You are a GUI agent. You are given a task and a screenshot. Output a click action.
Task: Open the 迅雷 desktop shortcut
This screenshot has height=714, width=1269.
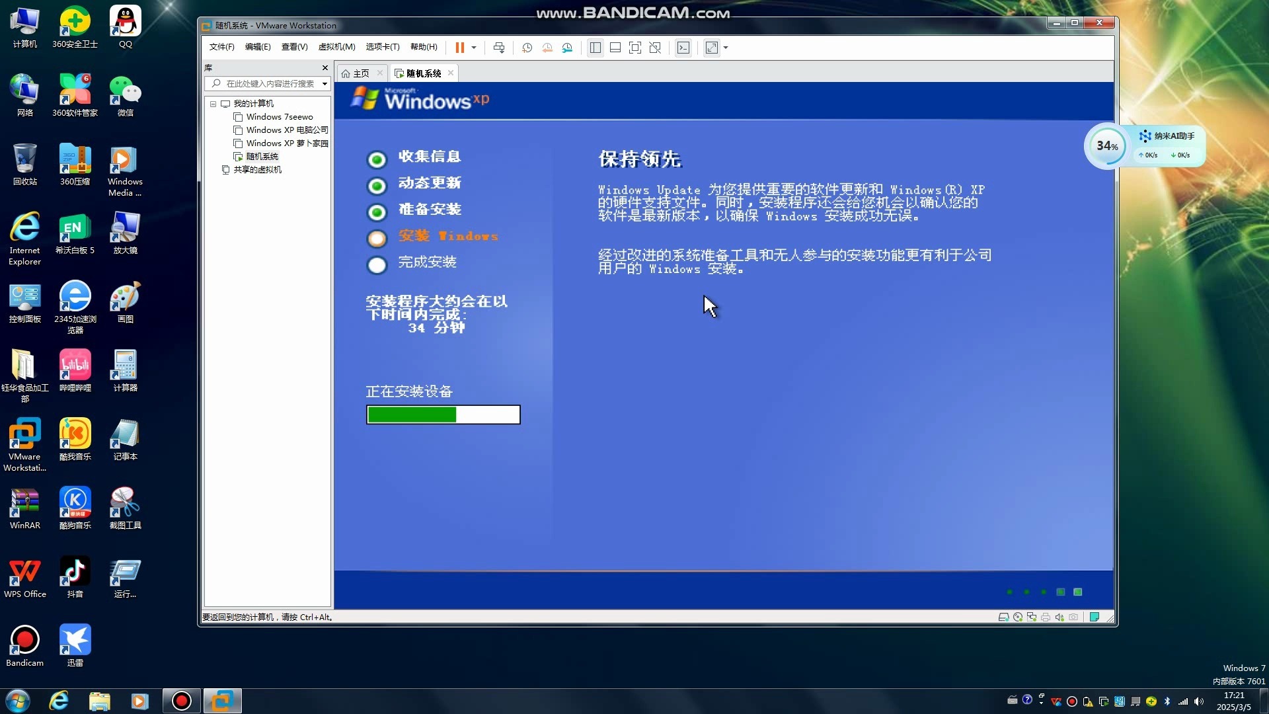pyautogui.click(x=75, y=646)
